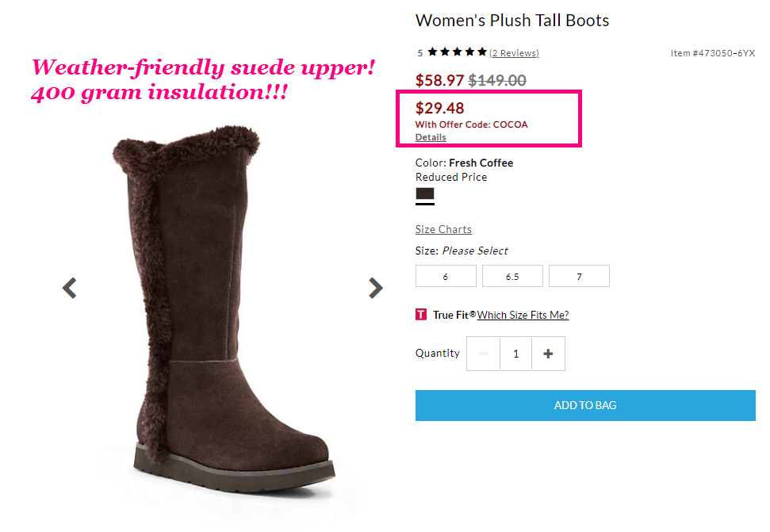Click the Women's Plush Tall Boots title
The height and width of the screenshot is (532, 770).
512,21
